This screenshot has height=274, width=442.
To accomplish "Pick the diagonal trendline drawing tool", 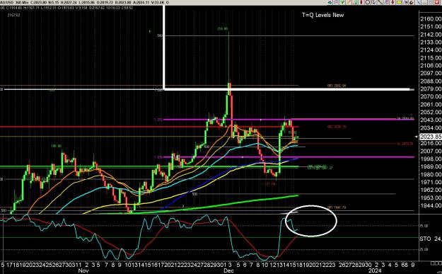I will [x=380, y=2].
